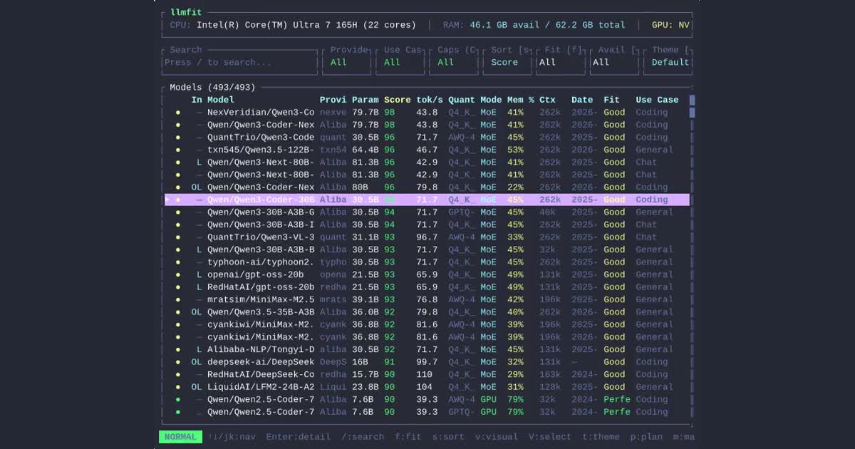Click the NORMAL mode indicator

180,437
